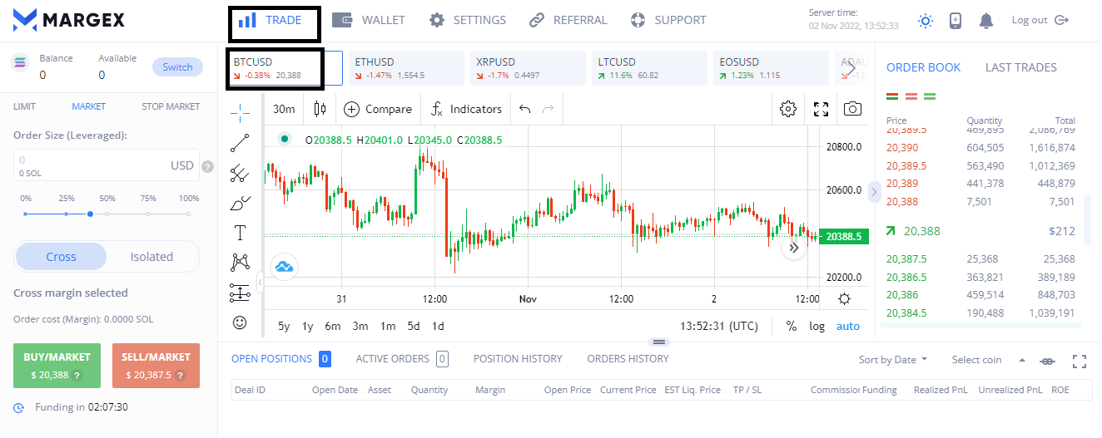The height and width of the screenshot is (438, 1102).
Task: Switch to the Last Trades tab
Action: 1020,67
